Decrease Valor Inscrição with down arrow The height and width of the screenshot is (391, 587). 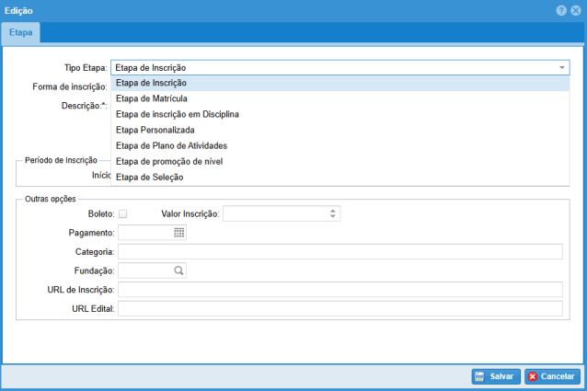pyautogui.click(x=333, y=217)
